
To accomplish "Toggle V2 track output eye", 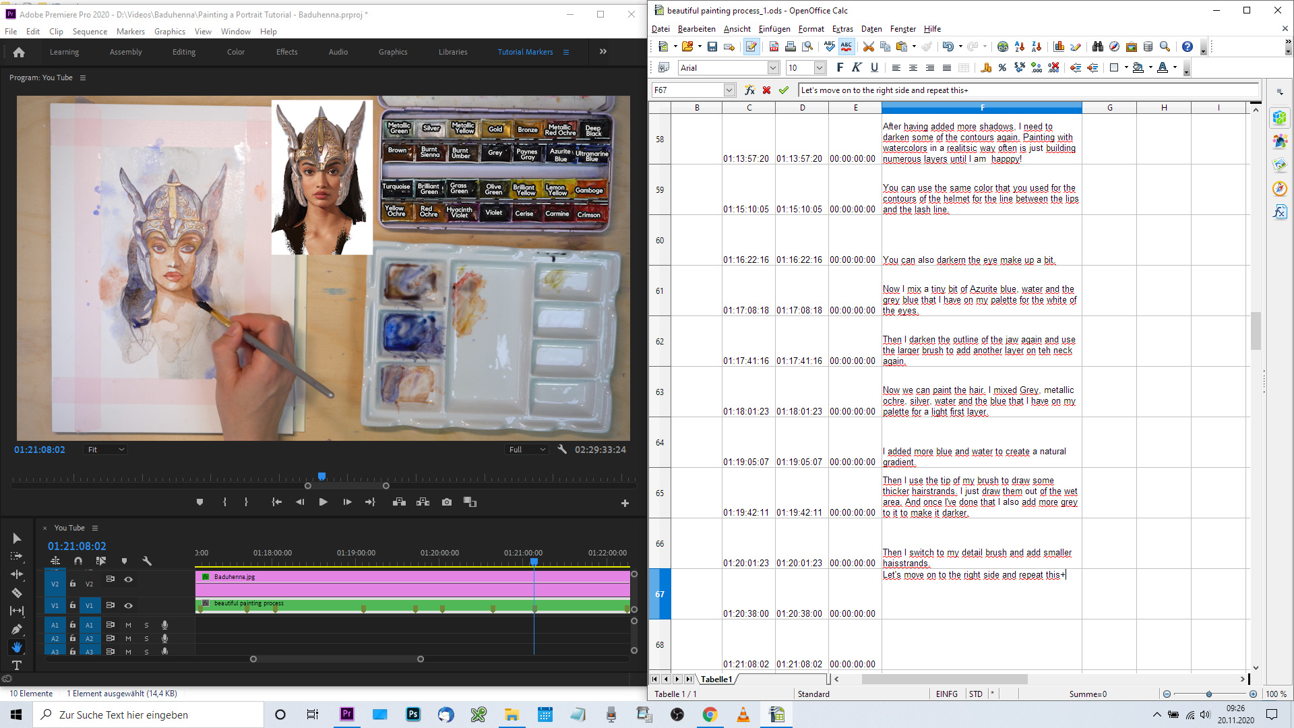I will (x=128, y=579).
